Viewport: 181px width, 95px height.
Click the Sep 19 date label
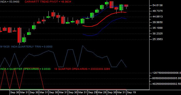pyautogui.click(x=131, y=92)
